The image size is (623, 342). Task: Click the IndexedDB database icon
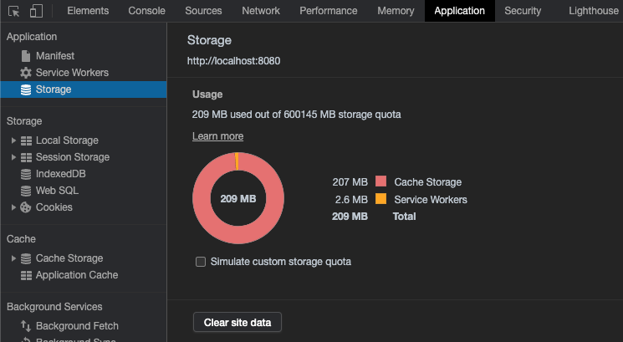pyautogui.click(x=26, y=174)
